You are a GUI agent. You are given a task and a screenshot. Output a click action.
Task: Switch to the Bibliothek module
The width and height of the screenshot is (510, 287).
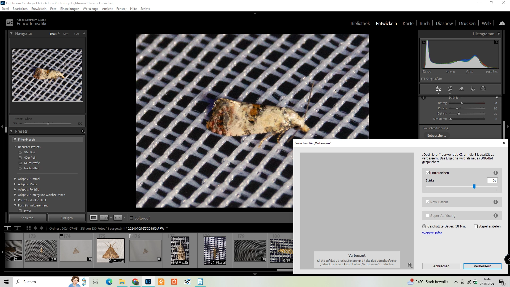pyautogui.click(x=360, y=23)
